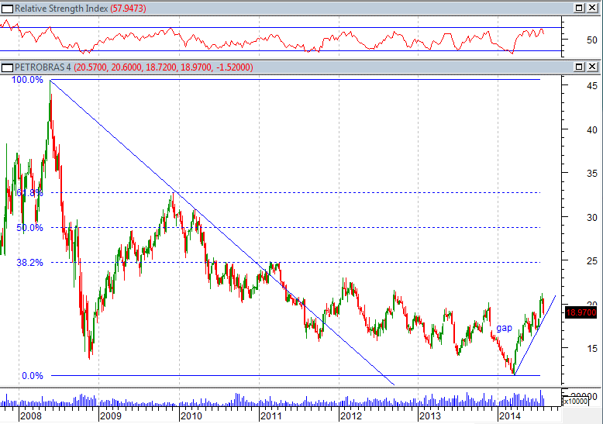Select the upper RSI horizontal level line
Viewport: 603px width, 424px height.
(281, 28)
